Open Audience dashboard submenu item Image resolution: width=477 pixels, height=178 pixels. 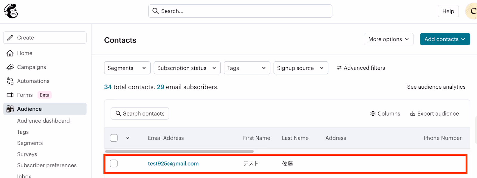pyautogui.click(x=44, y=121)
